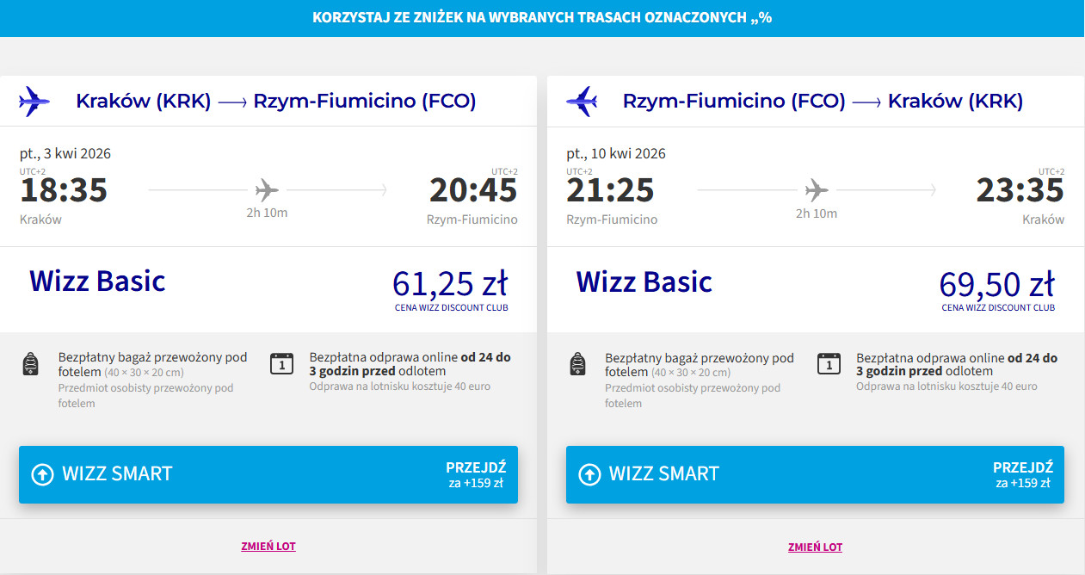Click the Wizz Basic title in the outbound card
This screenshot has width=1085, height=575.
tap(97, 281)
